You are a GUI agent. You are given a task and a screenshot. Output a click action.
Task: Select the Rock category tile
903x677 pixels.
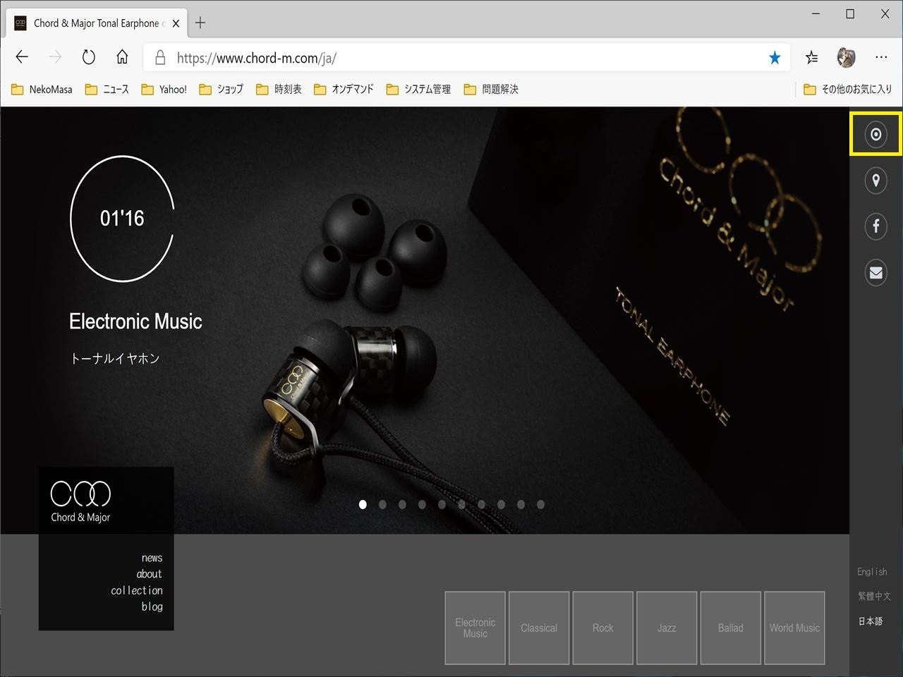603,628
